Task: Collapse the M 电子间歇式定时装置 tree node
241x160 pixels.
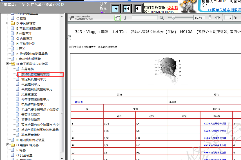Action: coord(8,64)
